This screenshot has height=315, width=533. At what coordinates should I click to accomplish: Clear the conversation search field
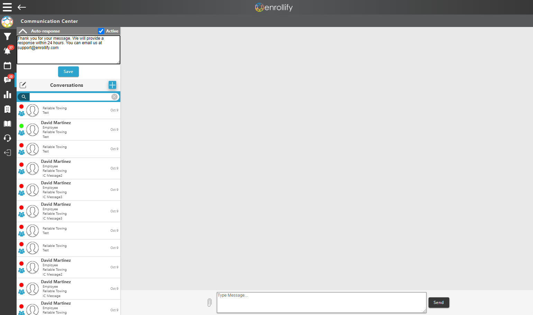point(114,97)
